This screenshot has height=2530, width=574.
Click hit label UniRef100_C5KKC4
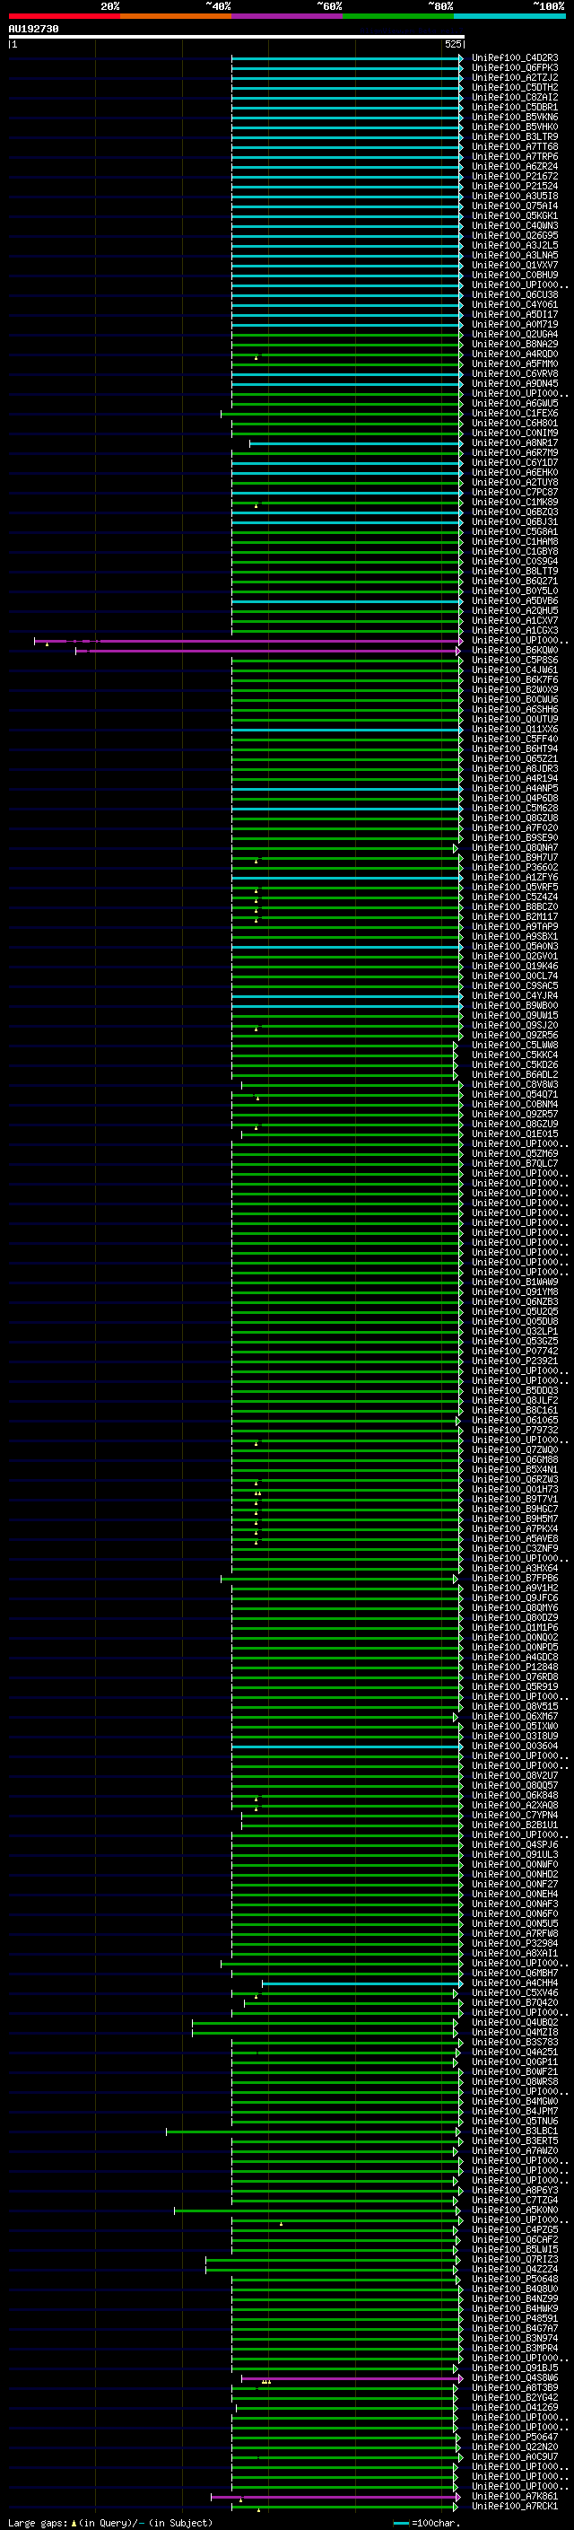pos(515,1055)
